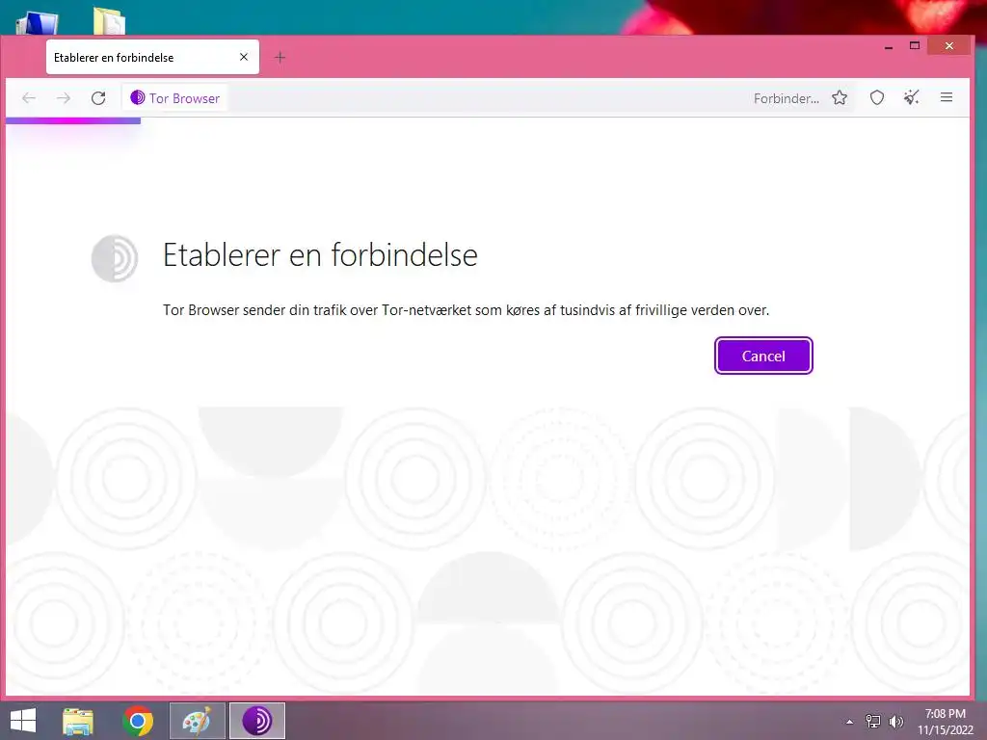Click the Tor onion icon in address bar

click(x=137, y=97)
